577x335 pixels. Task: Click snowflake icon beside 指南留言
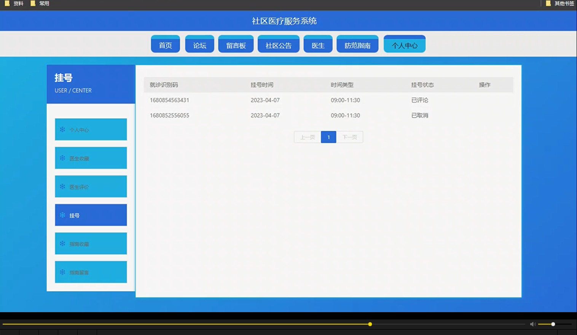click(x=62, y=272)
